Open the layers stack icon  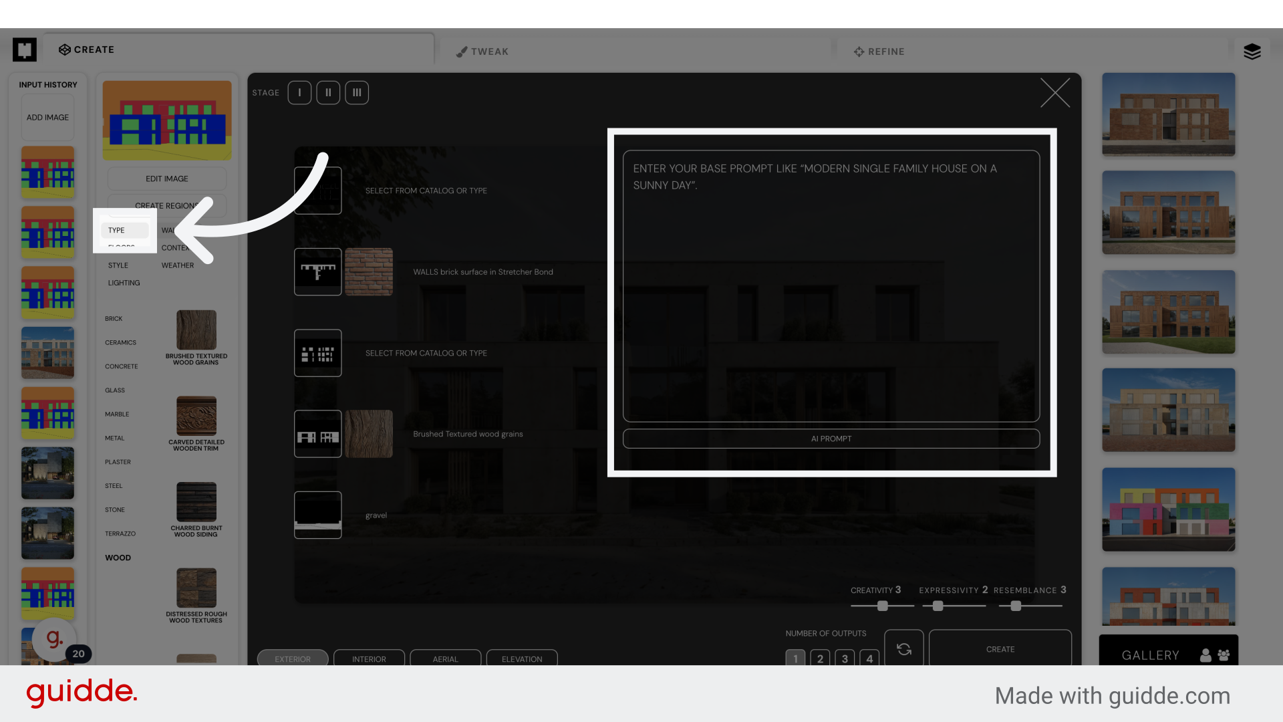[x=1252, y=51]
